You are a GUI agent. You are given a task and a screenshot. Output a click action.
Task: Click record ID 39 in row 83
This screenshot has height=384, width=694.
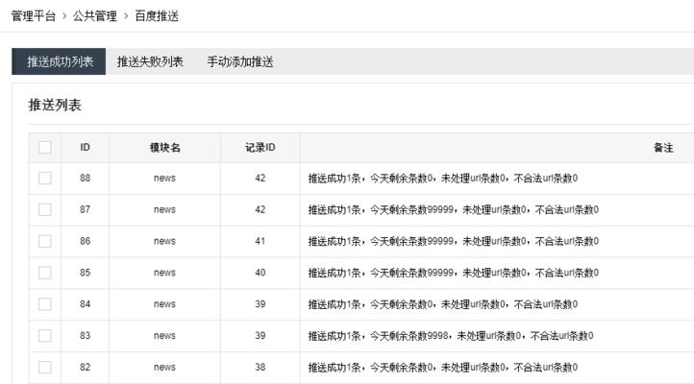(x=260, y=336)
